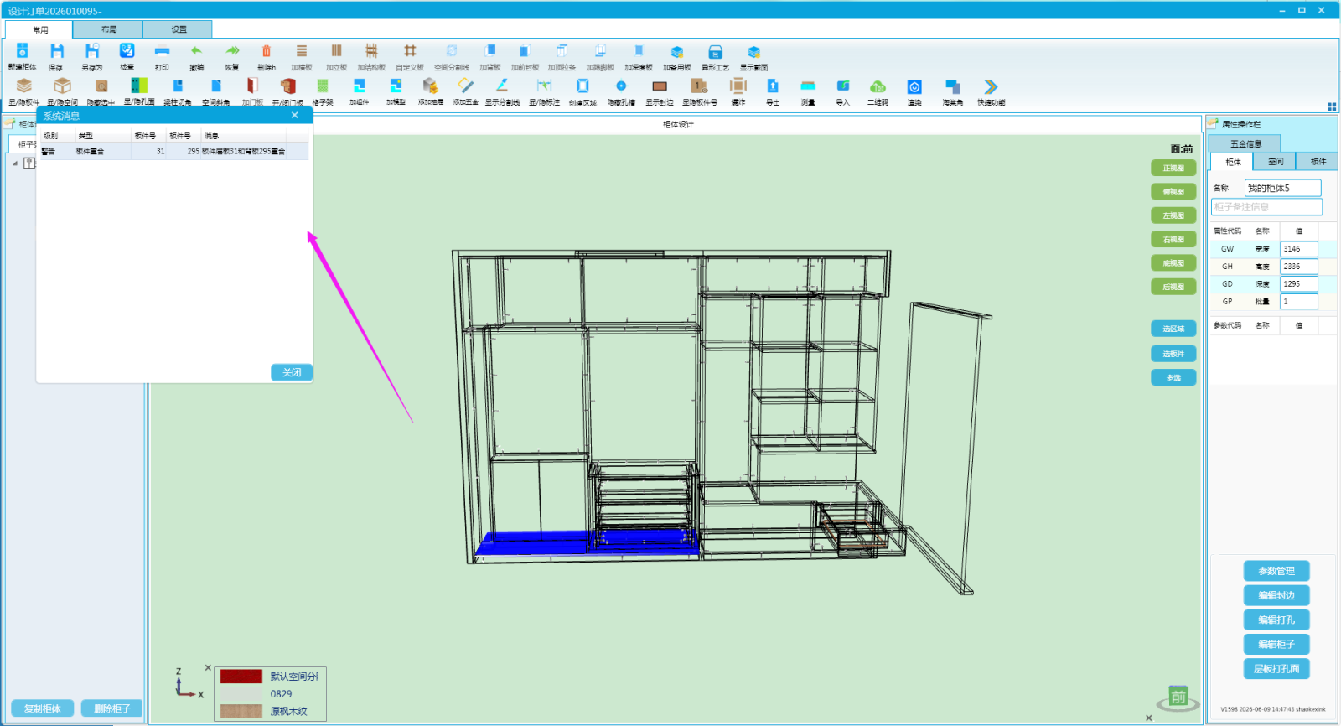Switch to the 布局 ribbon tab

(x=108, y=29)
